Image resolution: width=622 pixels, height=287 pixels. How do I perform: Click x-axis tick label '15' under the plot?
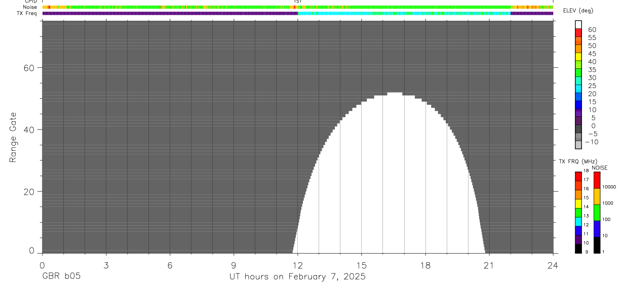361,265
